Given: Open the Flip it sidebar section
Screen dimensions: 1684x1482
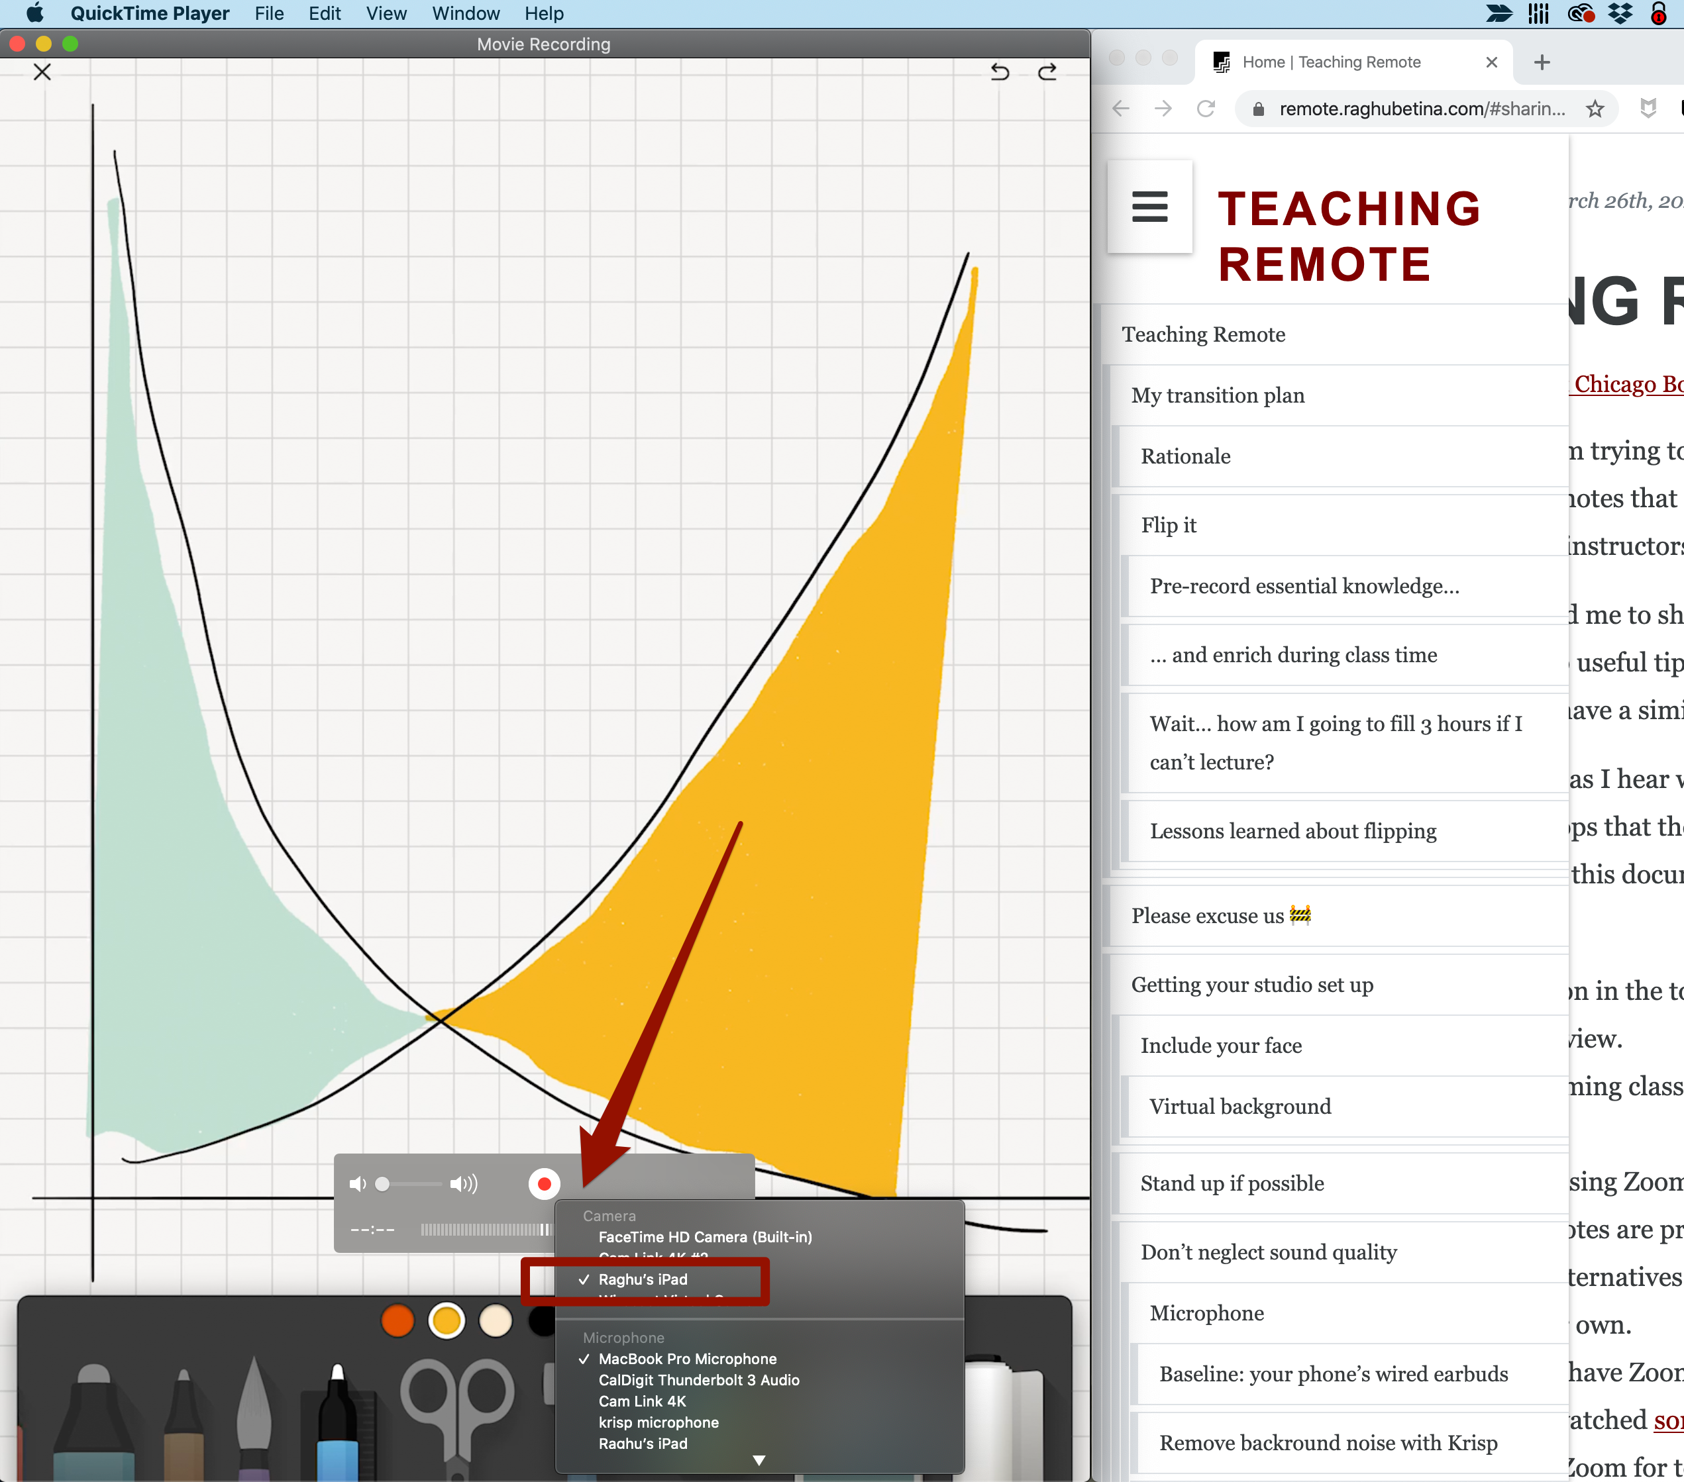Looking at the screenshot, I should point(1168,524).
